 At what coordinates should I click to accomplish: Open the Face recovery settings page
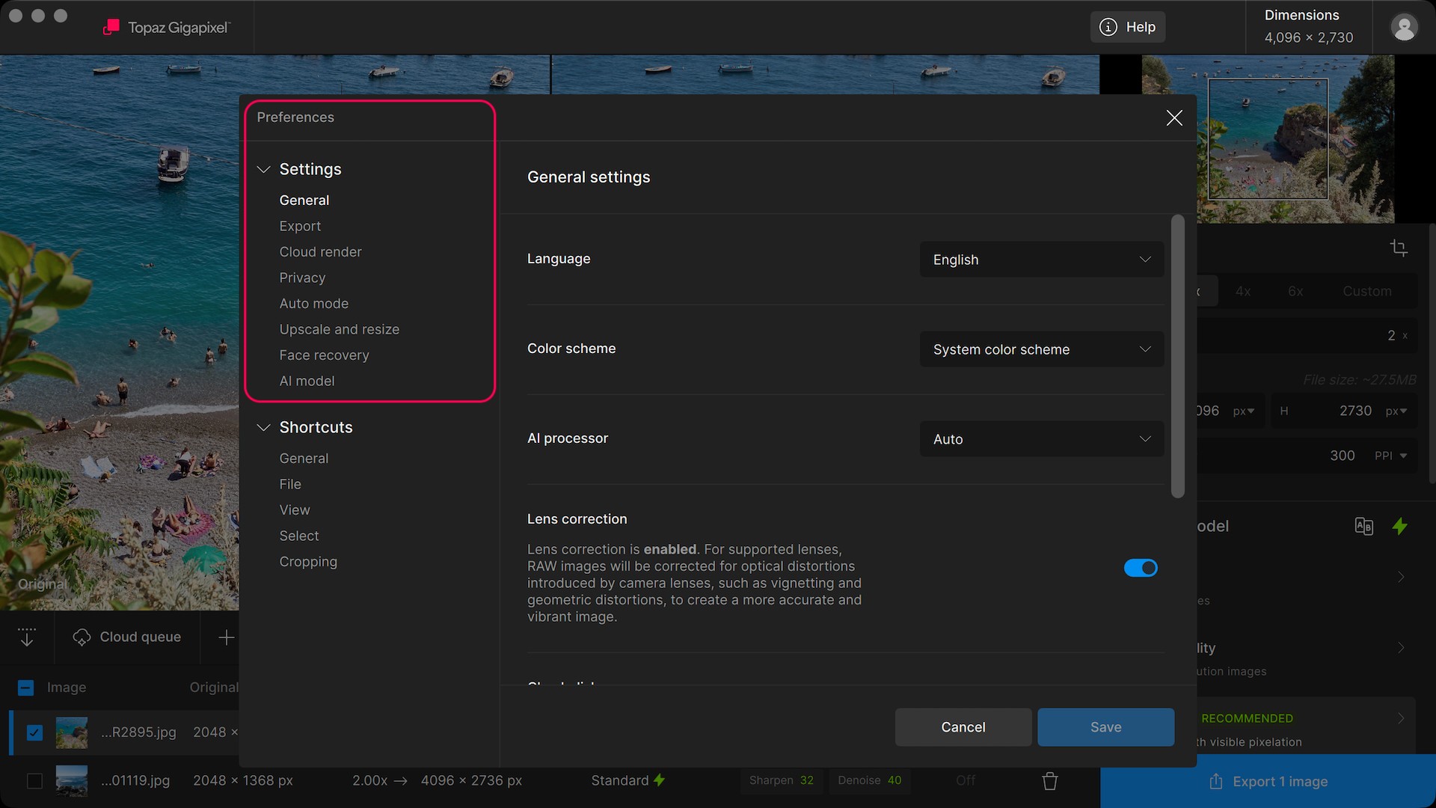[324, 355]
